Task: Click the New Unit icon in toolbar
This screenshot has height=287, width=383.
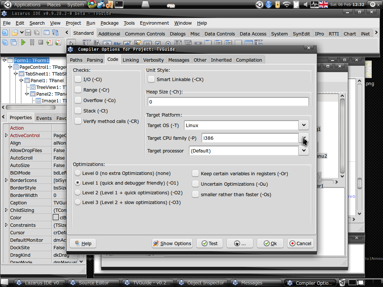Action: pos(5,33)
